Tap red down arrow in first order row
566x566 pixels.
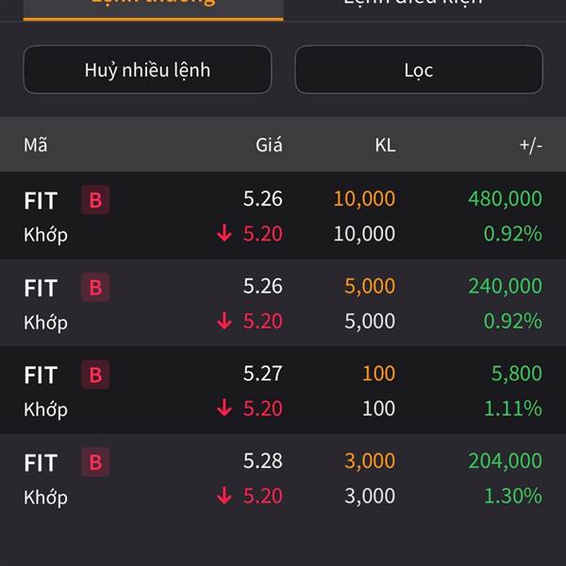tap(225, 233)
